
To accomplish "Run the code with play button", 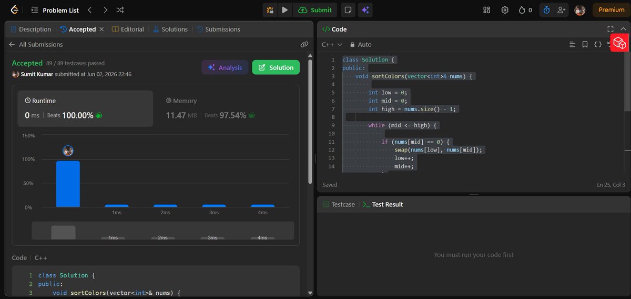I will pyautogui.click(x=285, y=10).
